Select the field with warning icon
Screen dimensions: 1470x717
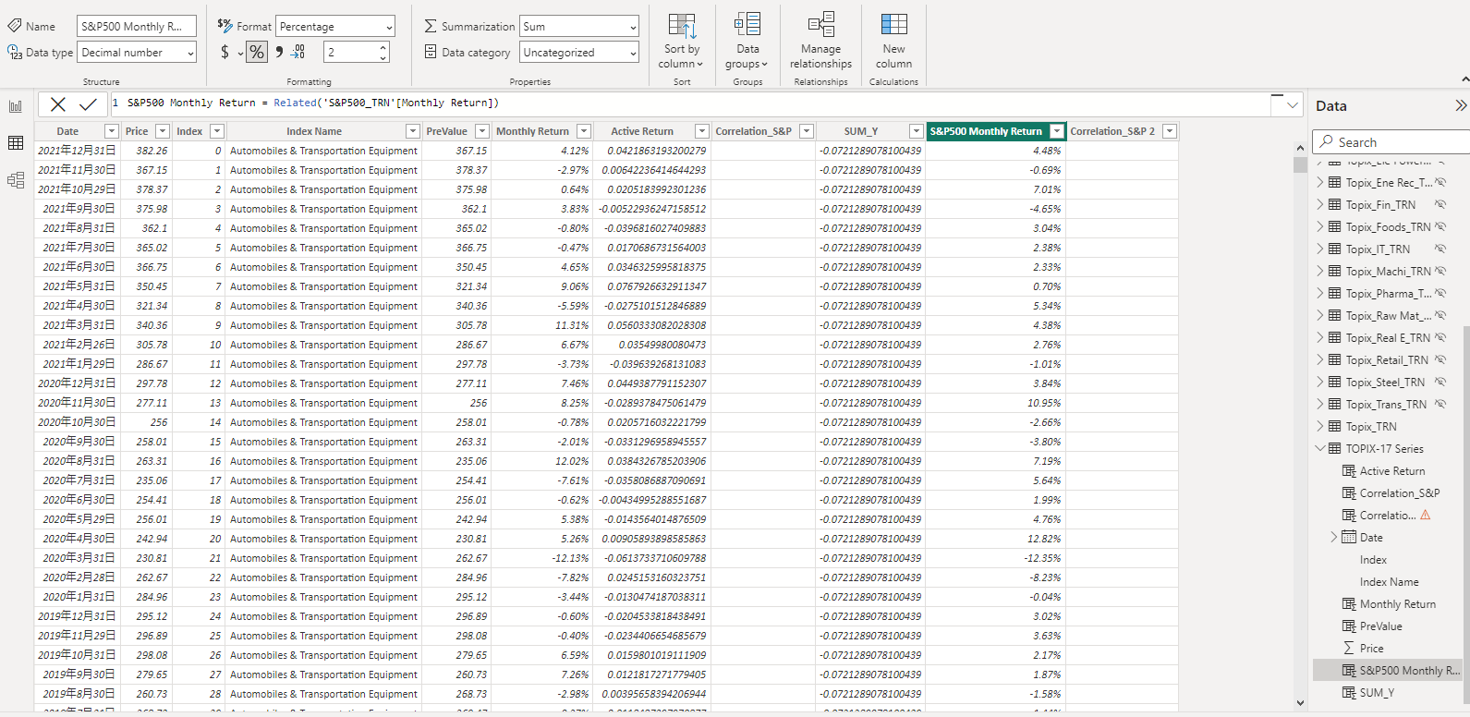tap(1386, 516)
